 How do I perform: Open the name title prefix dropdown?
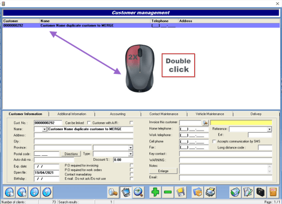tap(44, 129)
